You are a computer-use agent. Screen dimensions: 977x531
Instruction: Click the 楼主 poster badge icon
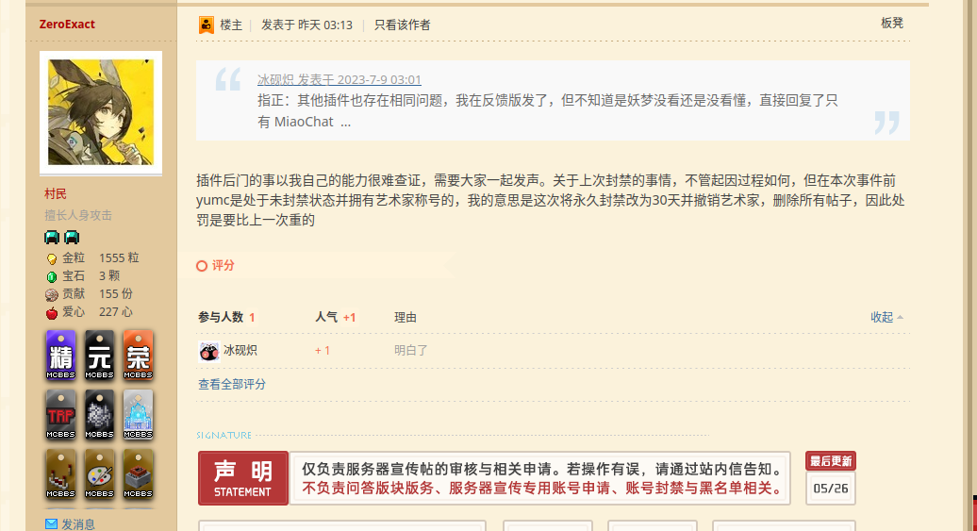pyautogui.click(x=207, y=25)
